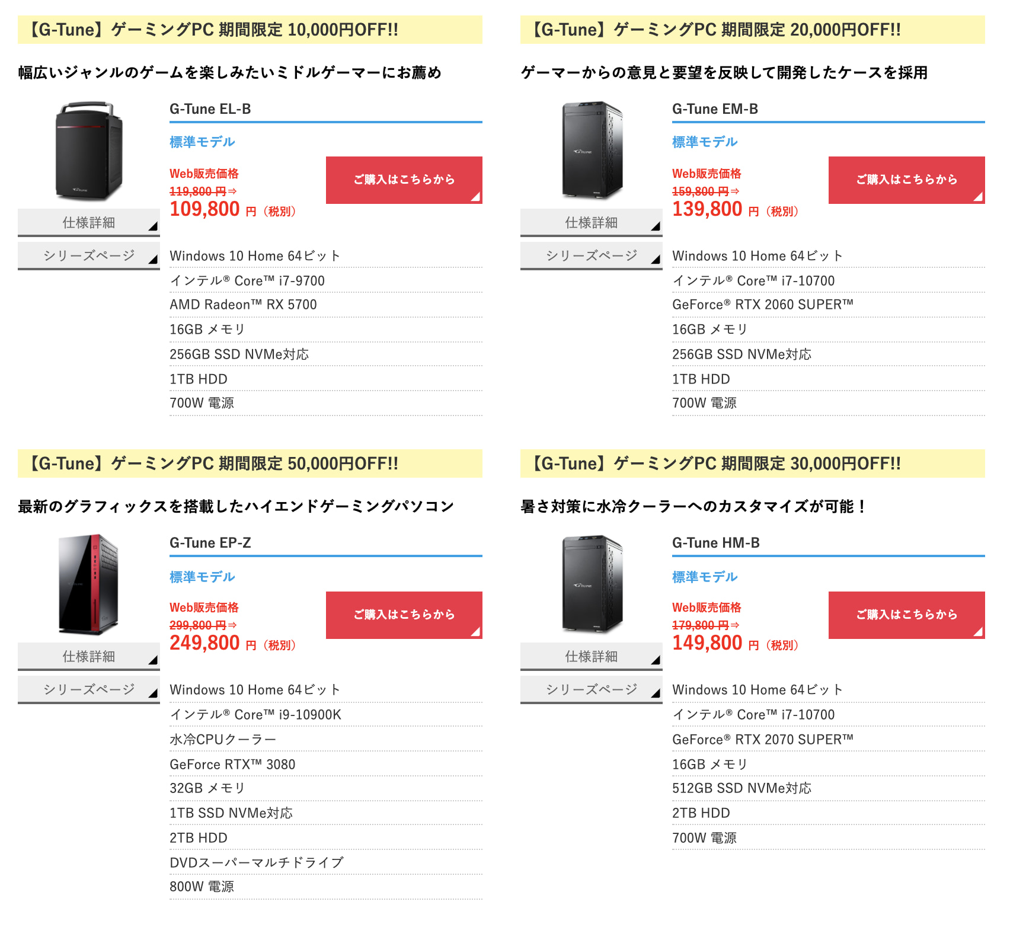Open シリーズページ for G-Tune EM-B
The image size is (1010, 927).
(592, 256)
